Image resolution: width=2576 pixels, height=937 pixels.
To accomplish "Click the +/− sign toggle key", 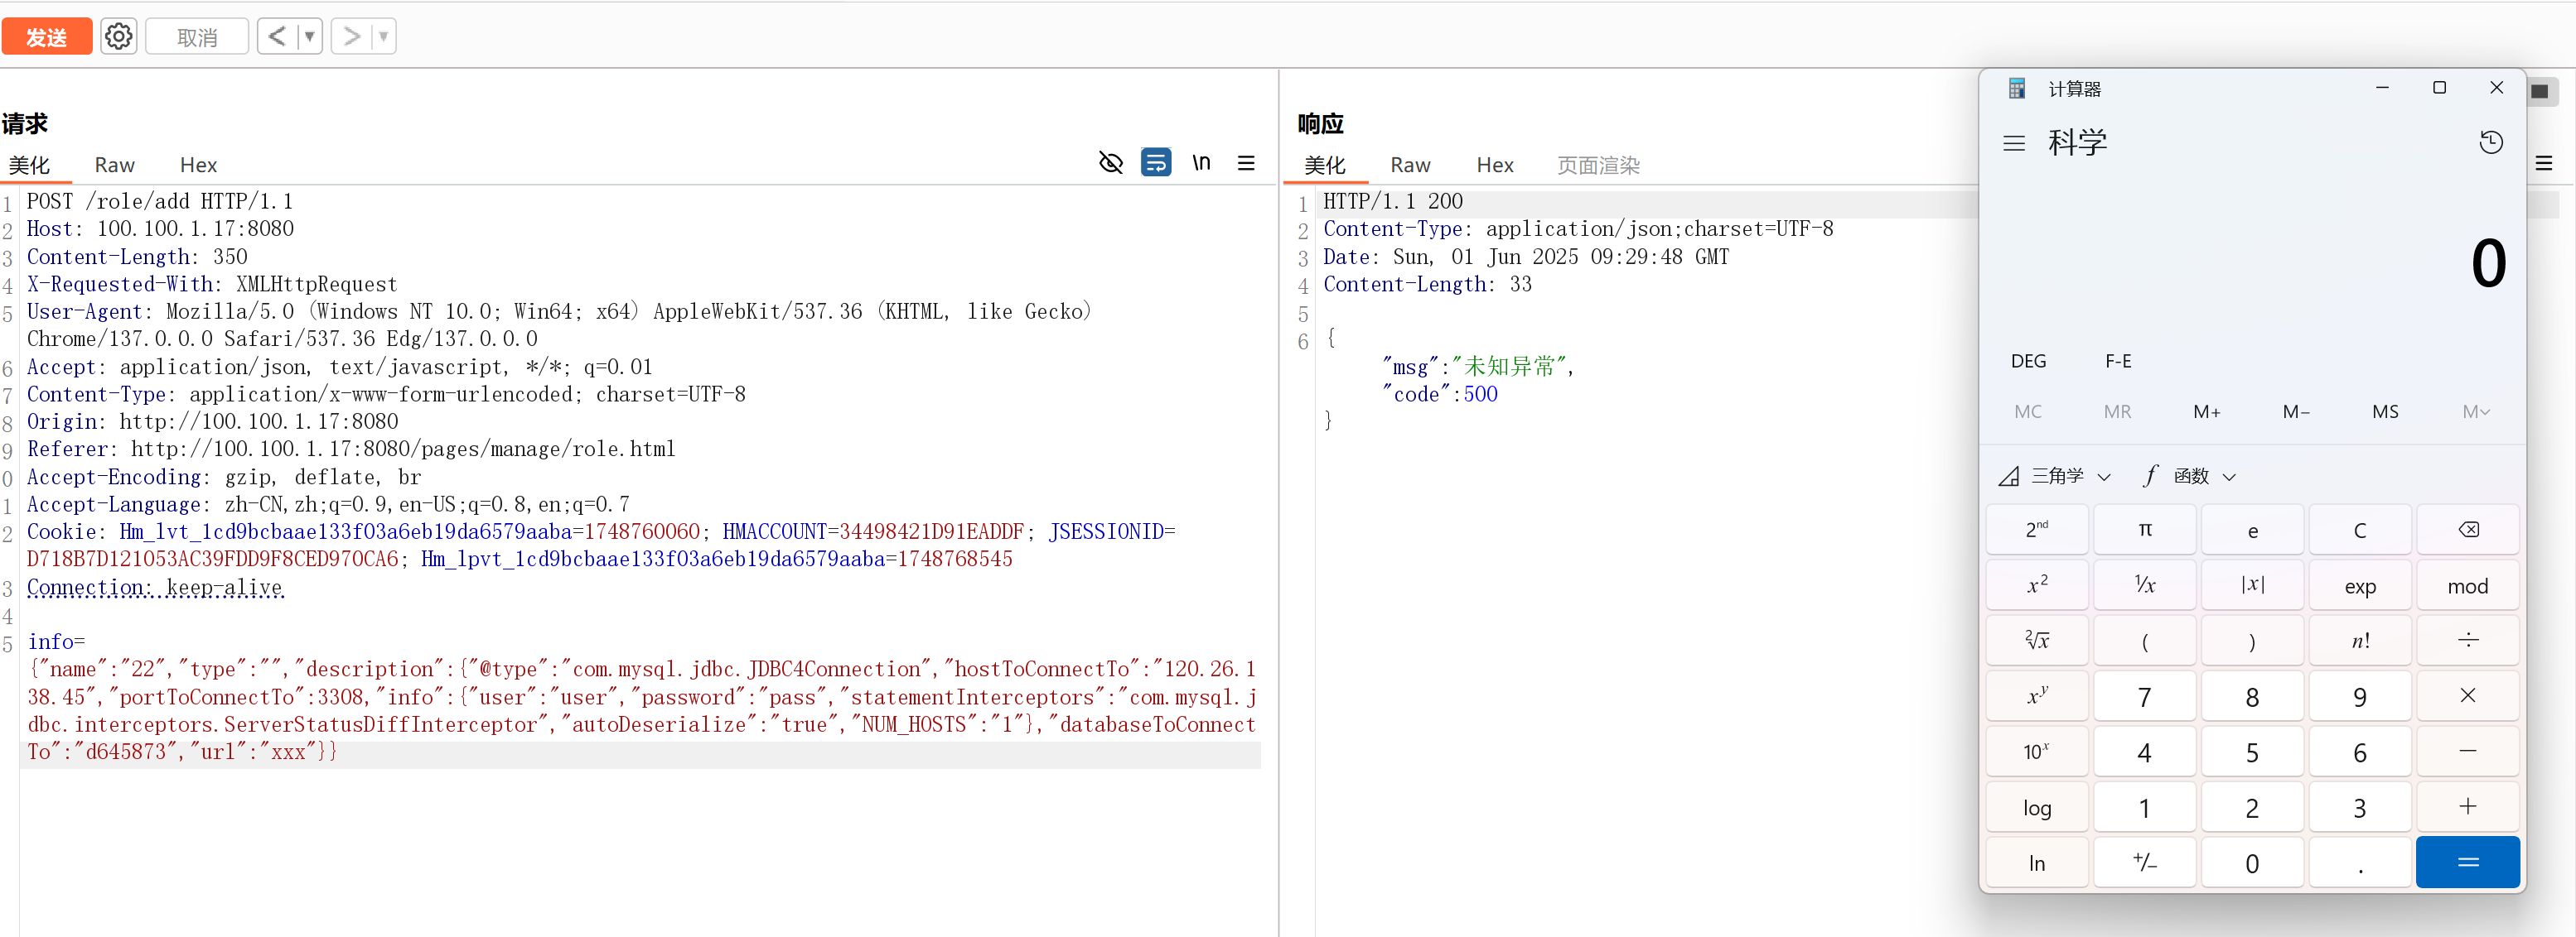I will pyautogui.click(x=2145, y=862).
